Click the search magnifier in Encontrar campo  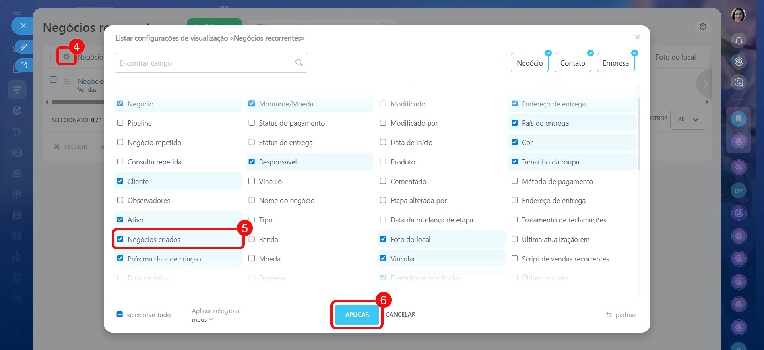[x=299, y=63]
